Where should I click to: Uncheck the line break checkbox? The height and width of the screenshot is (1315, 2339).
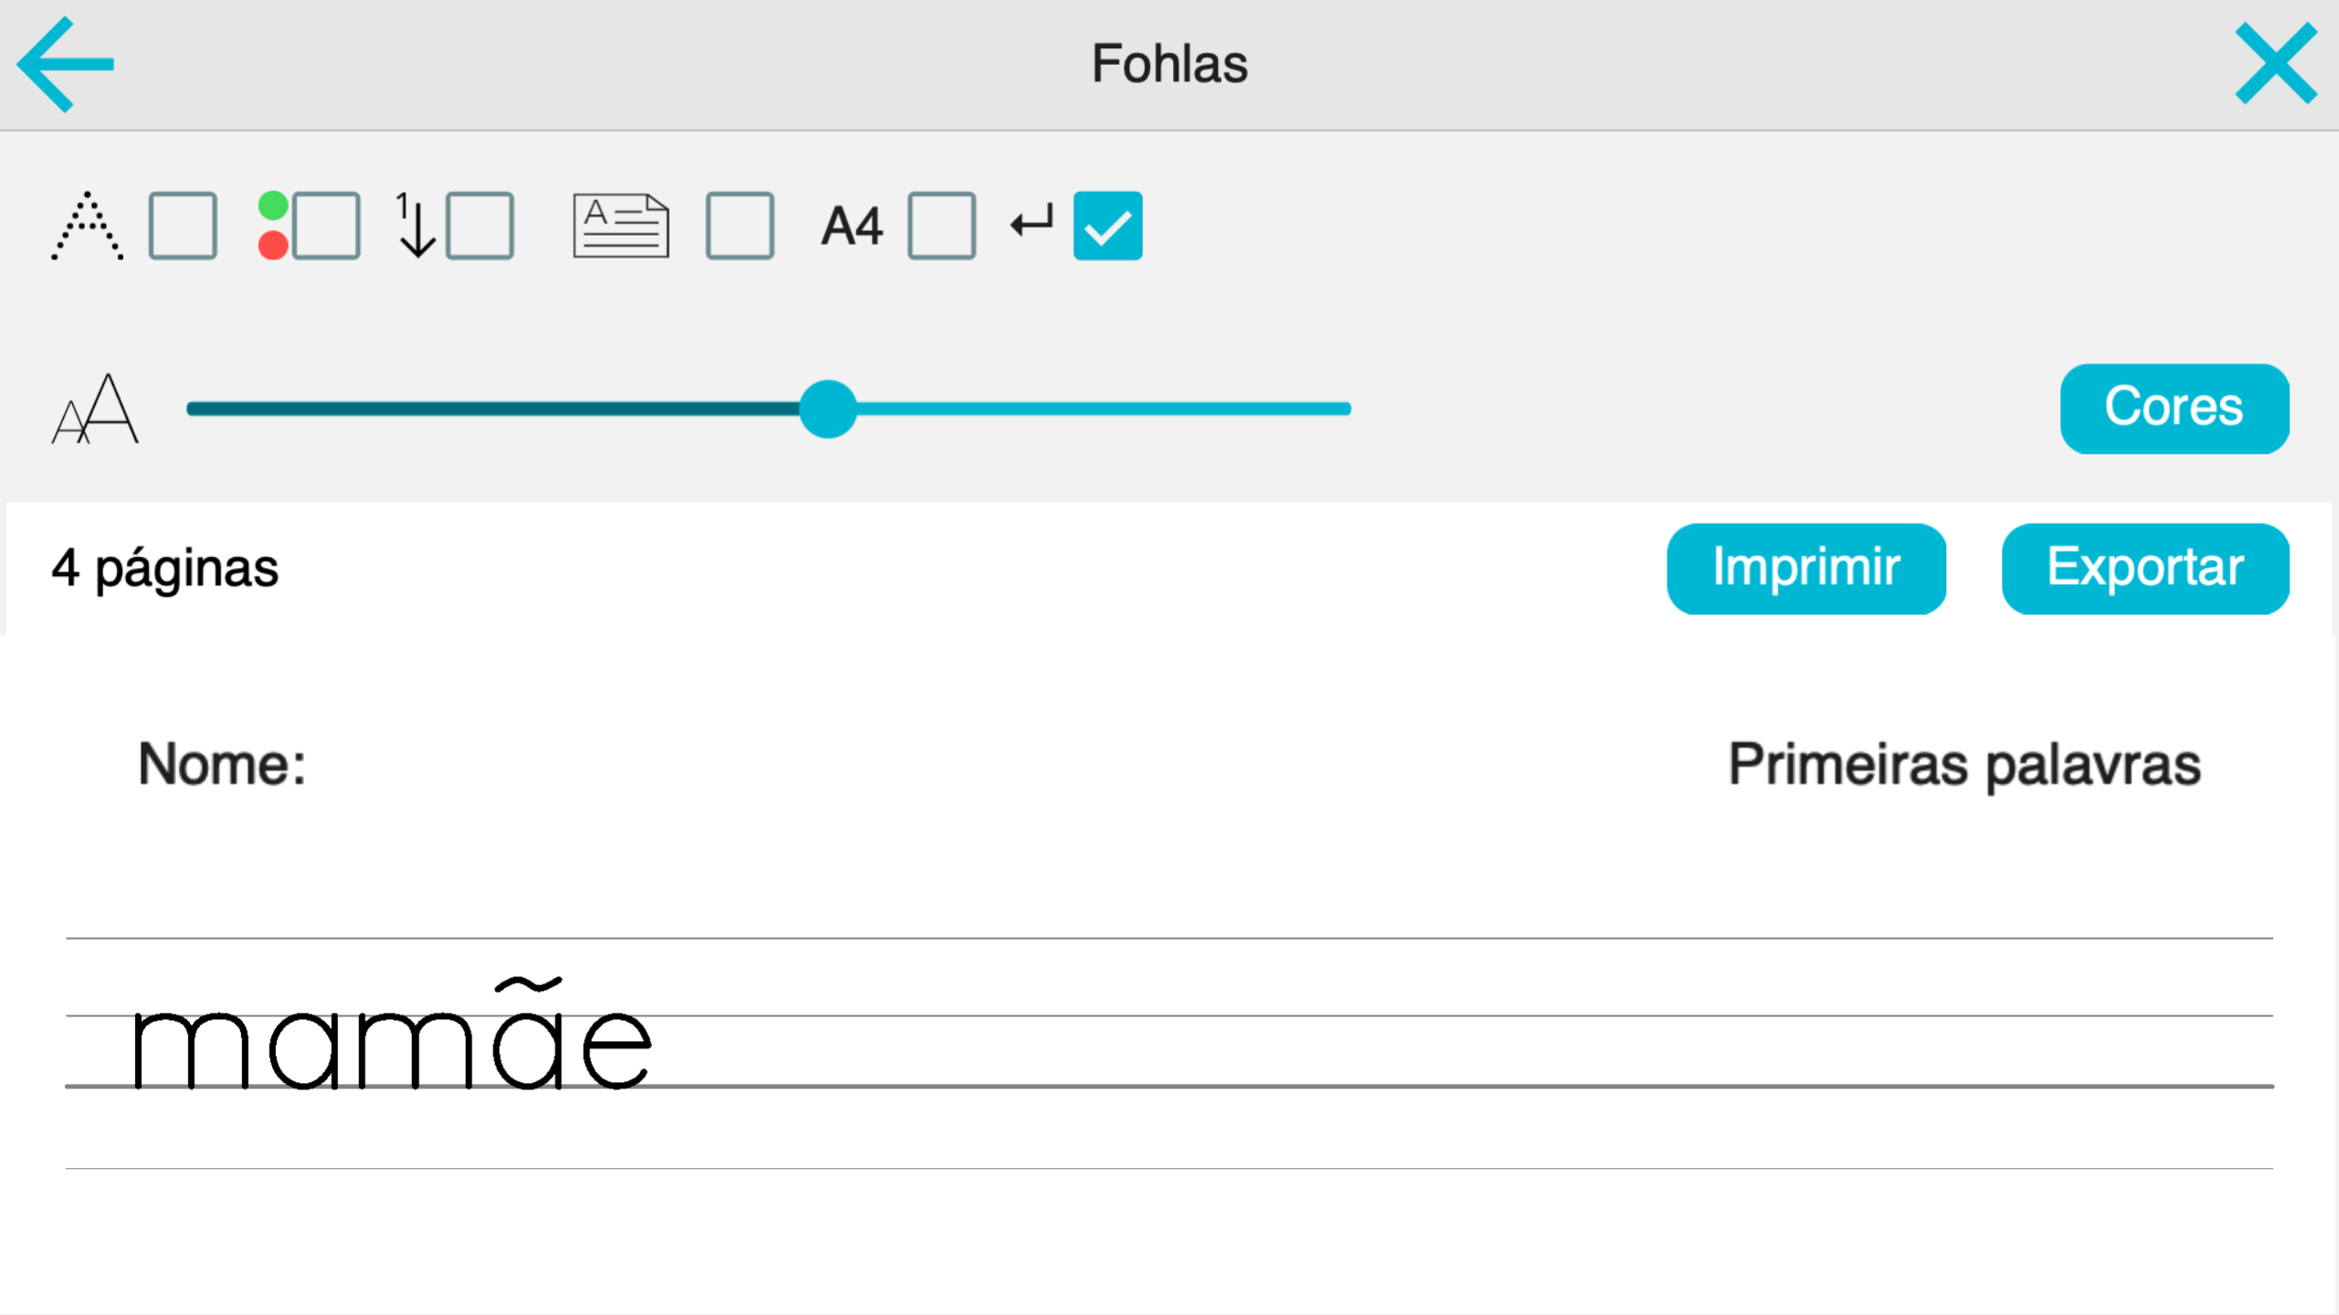coord(1107,226)
